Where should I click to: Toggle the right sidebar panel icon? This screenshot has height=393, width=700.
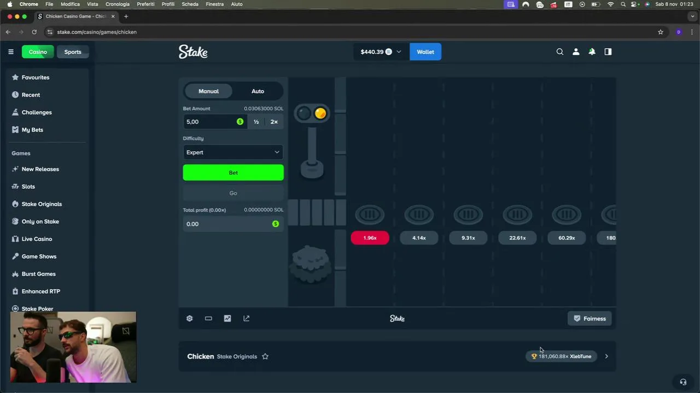(608, 52)
